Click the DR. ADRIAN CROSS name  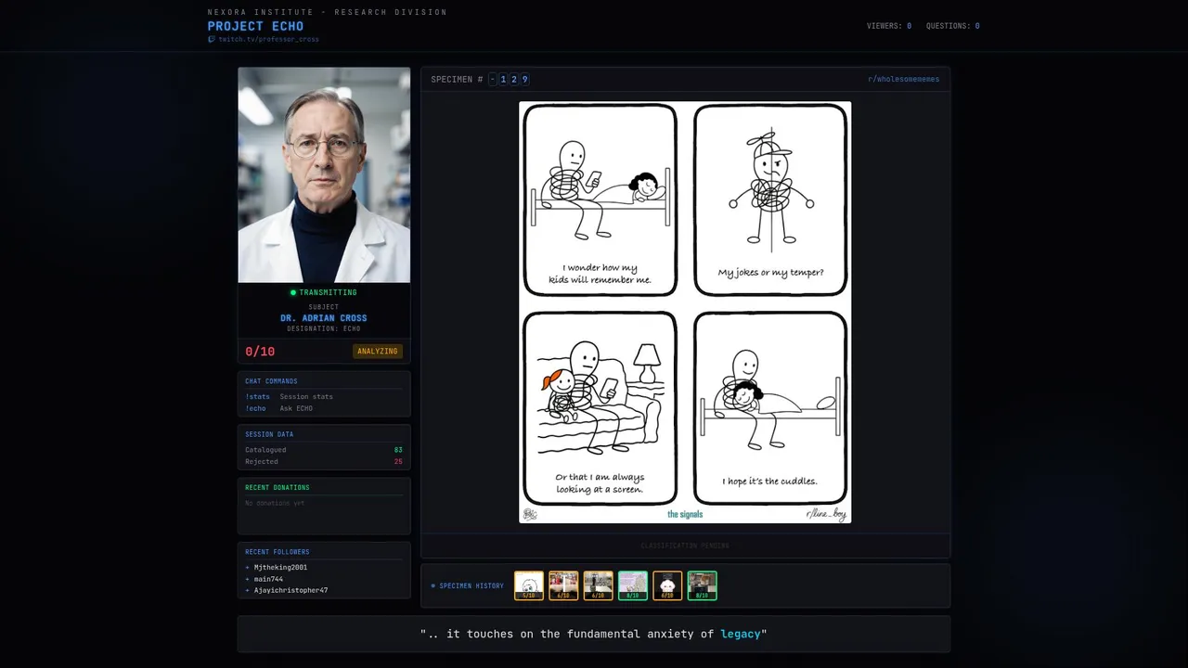point(324,318)
